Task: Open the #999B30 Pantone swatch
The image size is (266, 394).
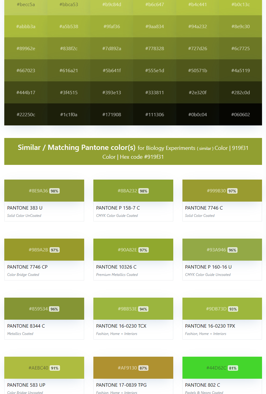Action: [222, 191]
